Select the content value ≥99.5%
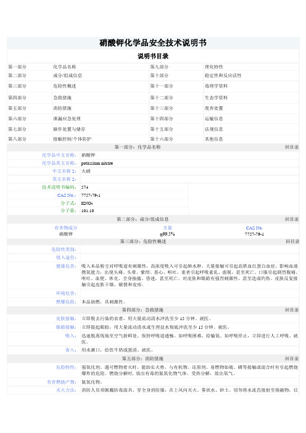The height and width of the screenshot is (433, 306). (167, 234)
